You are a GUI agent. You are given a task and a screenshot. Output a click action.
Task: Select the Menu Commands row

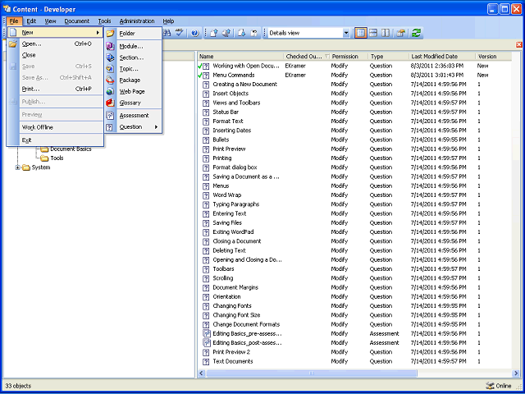click(354, 75)
